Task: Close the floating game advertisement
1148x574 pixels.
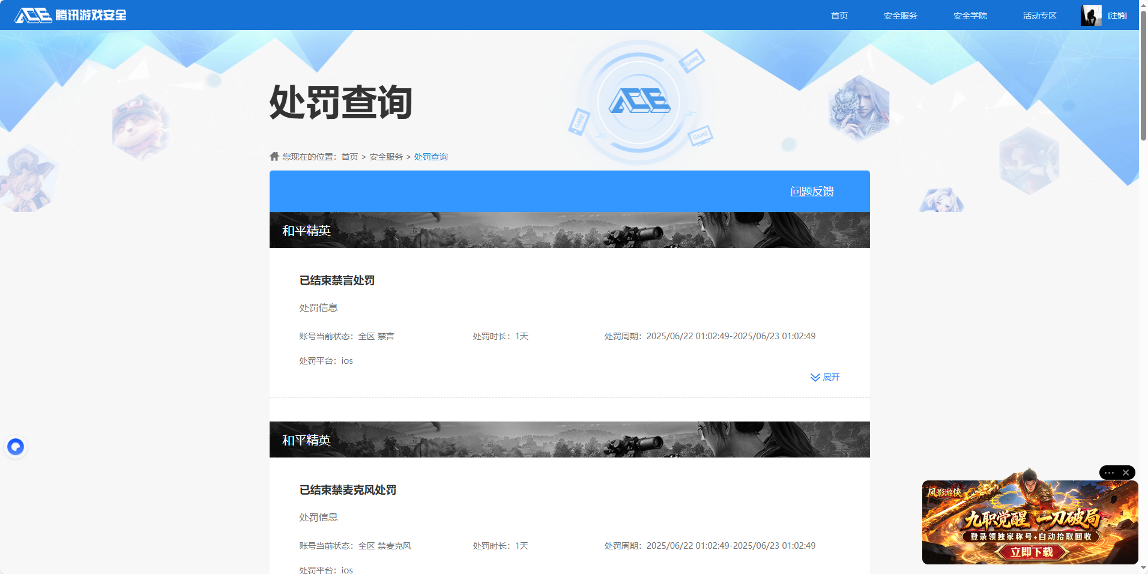Action: click(x=1126, y=473)
